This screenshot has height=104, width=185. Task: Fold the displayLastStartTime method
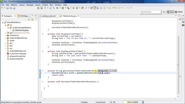click(x=43, y=51)
